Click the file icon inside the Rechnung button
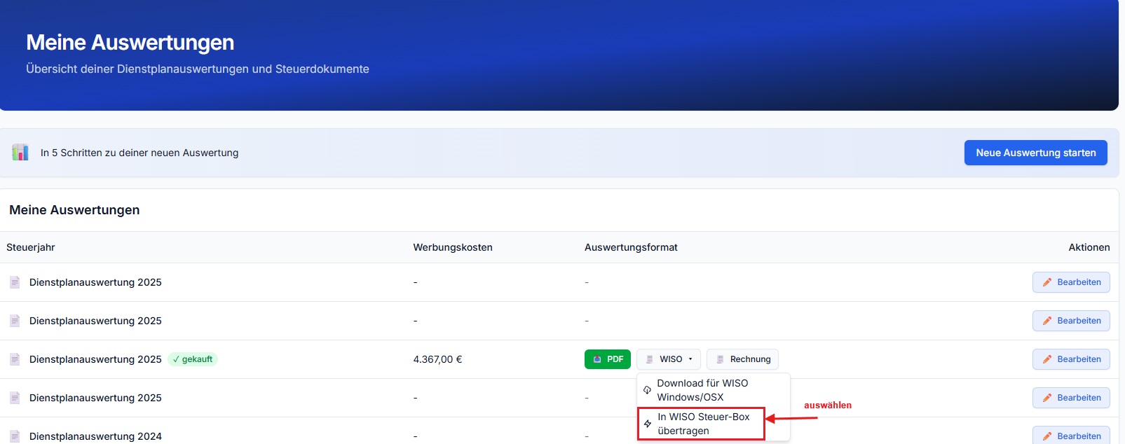Screen dimensions: 1125x444 [x=720, y=359]
